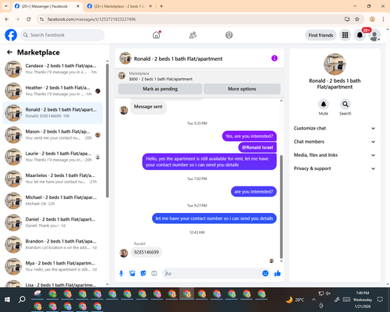Open Daniel conversation
This screenshot has height=312, width=390.
point(53,222)
